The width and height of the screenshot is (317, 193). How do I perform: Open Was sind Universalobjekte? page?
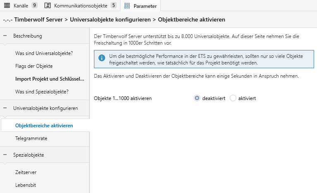click(x=44, y=53)
